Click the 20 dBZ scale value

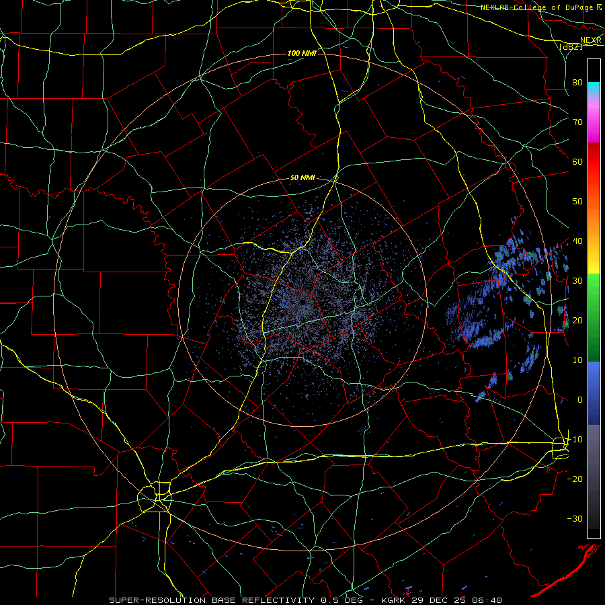coord(577,321)
